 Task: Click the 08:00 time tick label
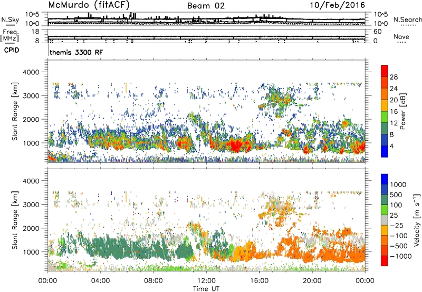click(153, 281)
